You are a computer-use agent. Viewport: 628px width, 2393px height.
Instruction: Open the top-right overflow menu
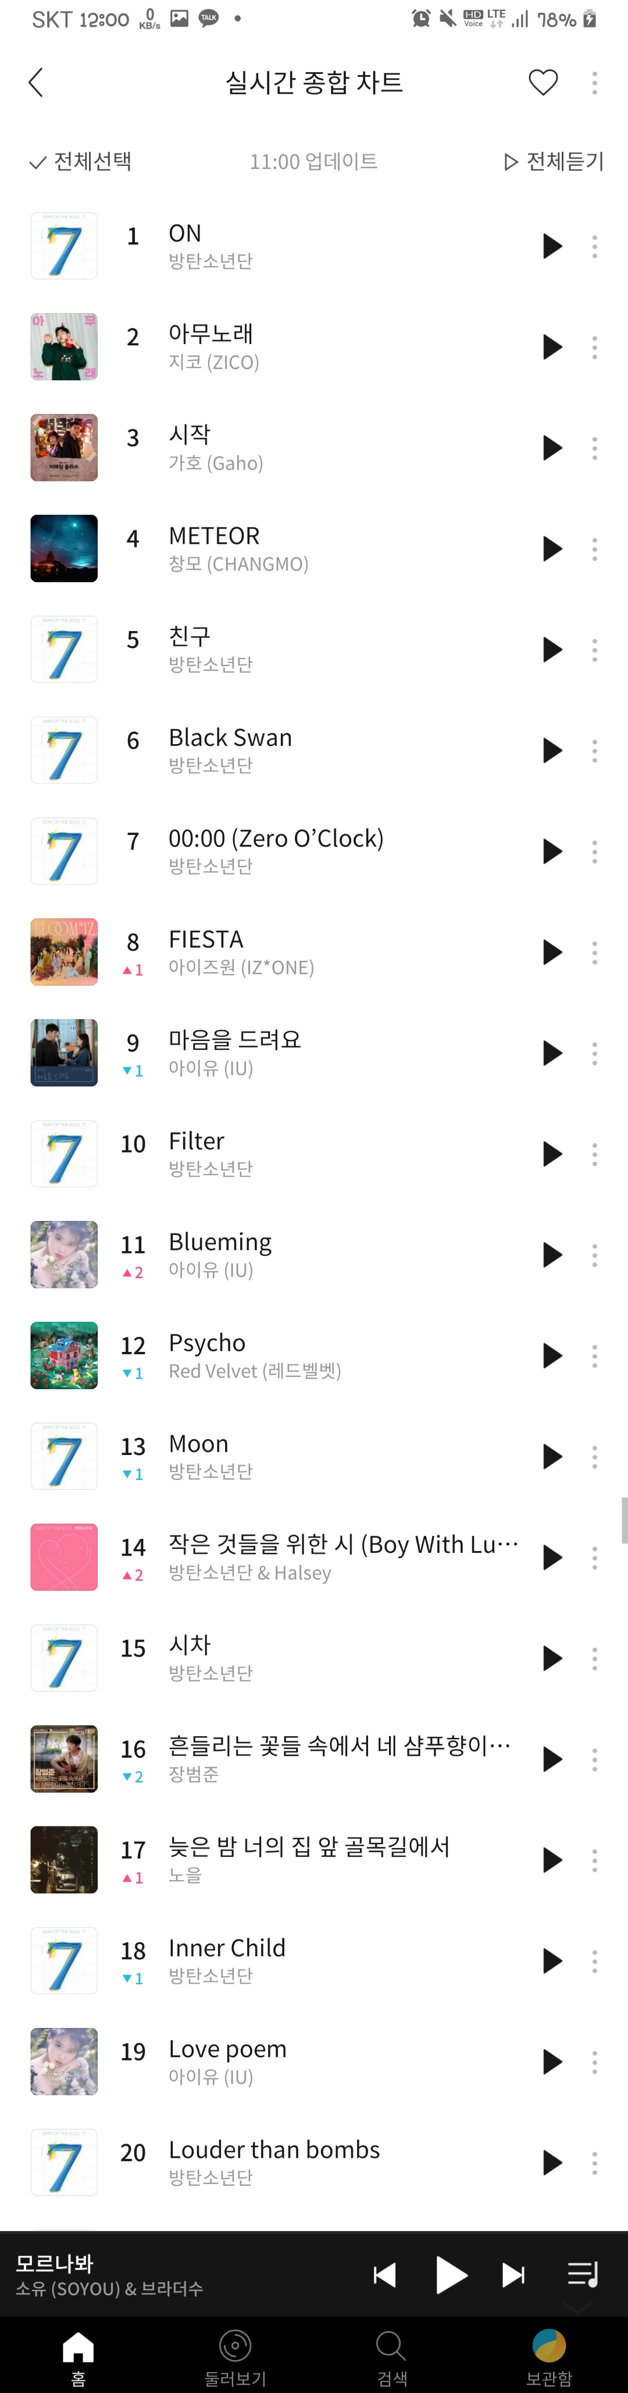(x=595, y=83)
